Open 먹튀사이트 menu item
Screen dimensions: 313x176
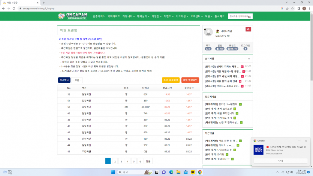point(114,16)
